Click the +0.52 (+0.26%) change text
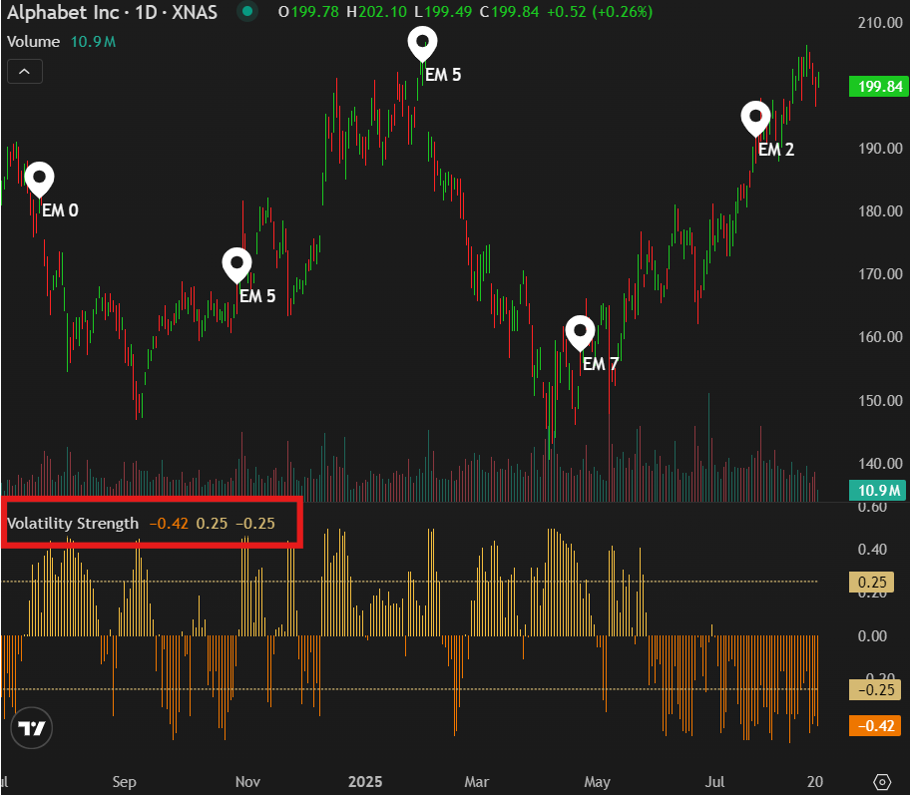This screenshot has width=910, height=795. (600, 12)
